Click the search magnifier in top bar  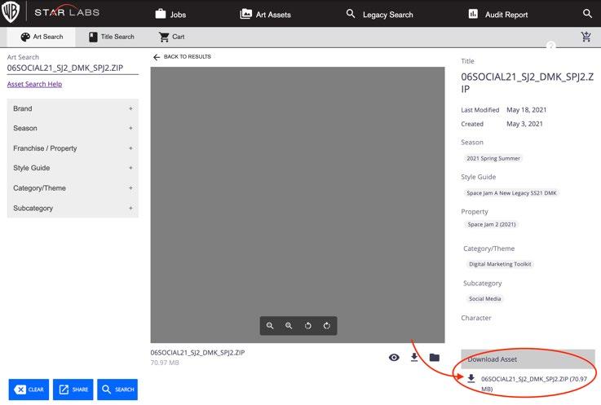click(x=587, y=14)
